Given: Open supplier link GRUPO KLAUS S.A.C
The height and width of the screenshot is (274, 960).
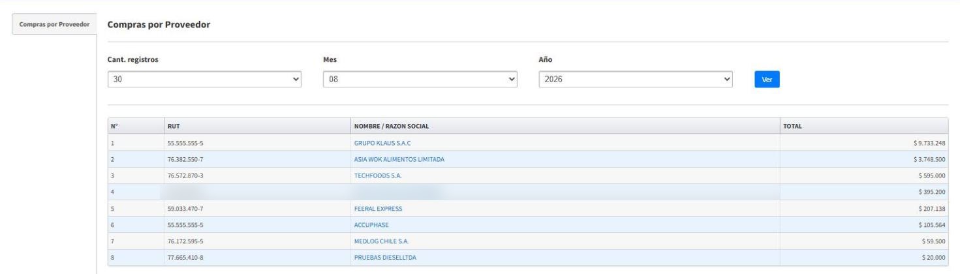Looking at the screenshot, I should pos(382,143).
